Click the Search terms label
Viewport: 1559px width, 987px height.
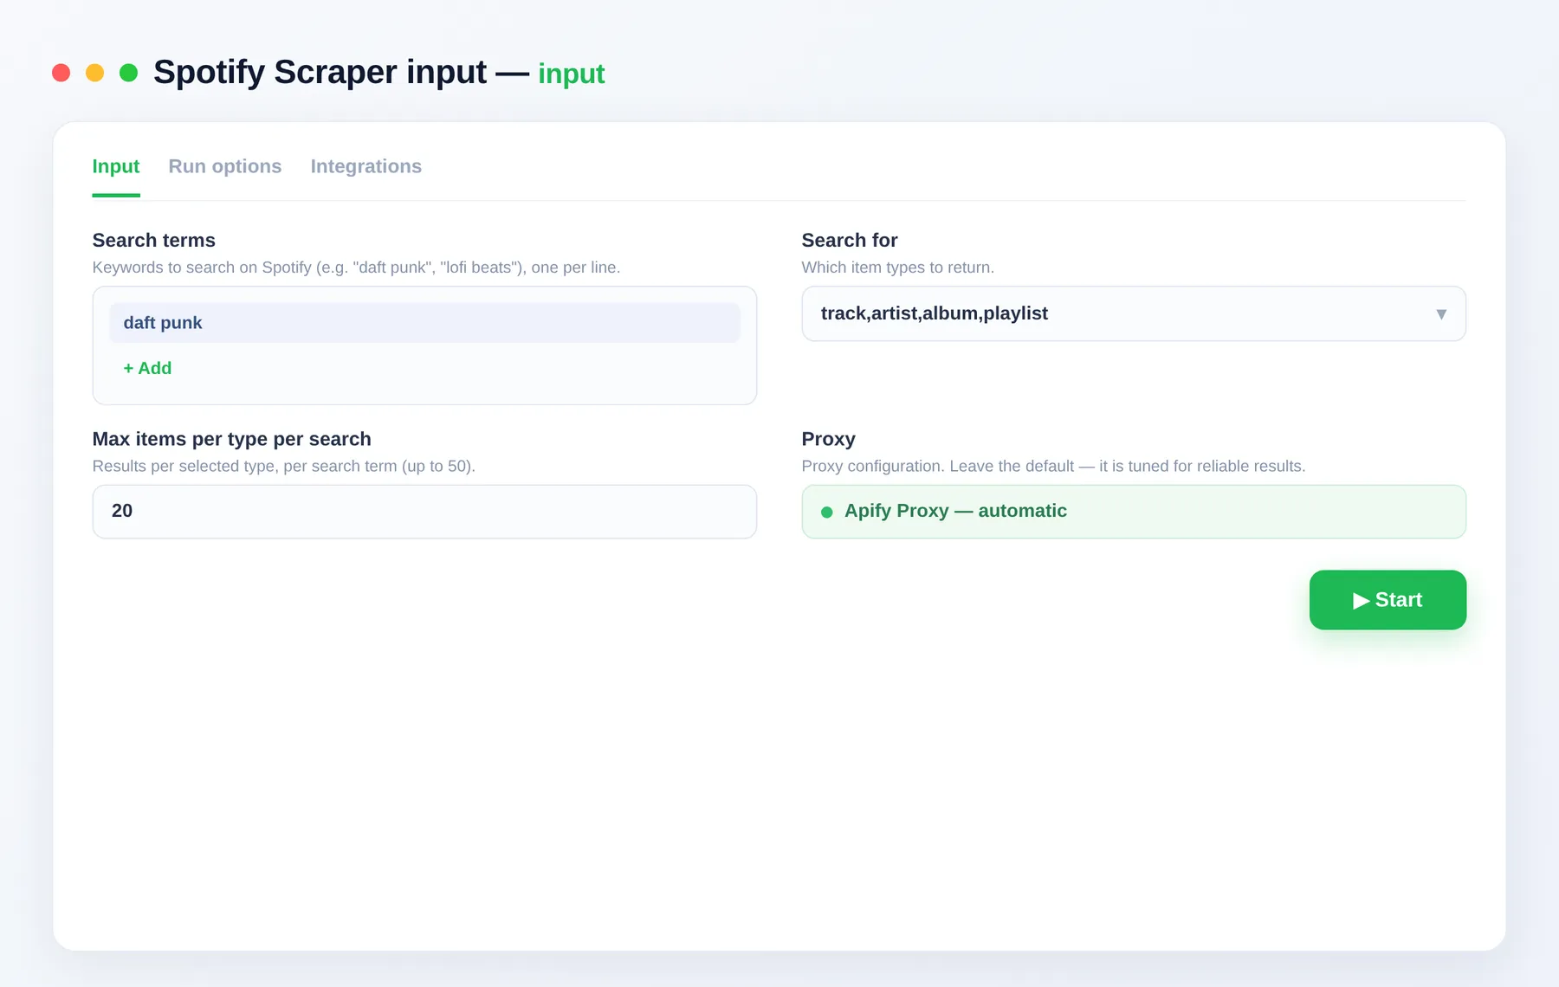(154, 241)
